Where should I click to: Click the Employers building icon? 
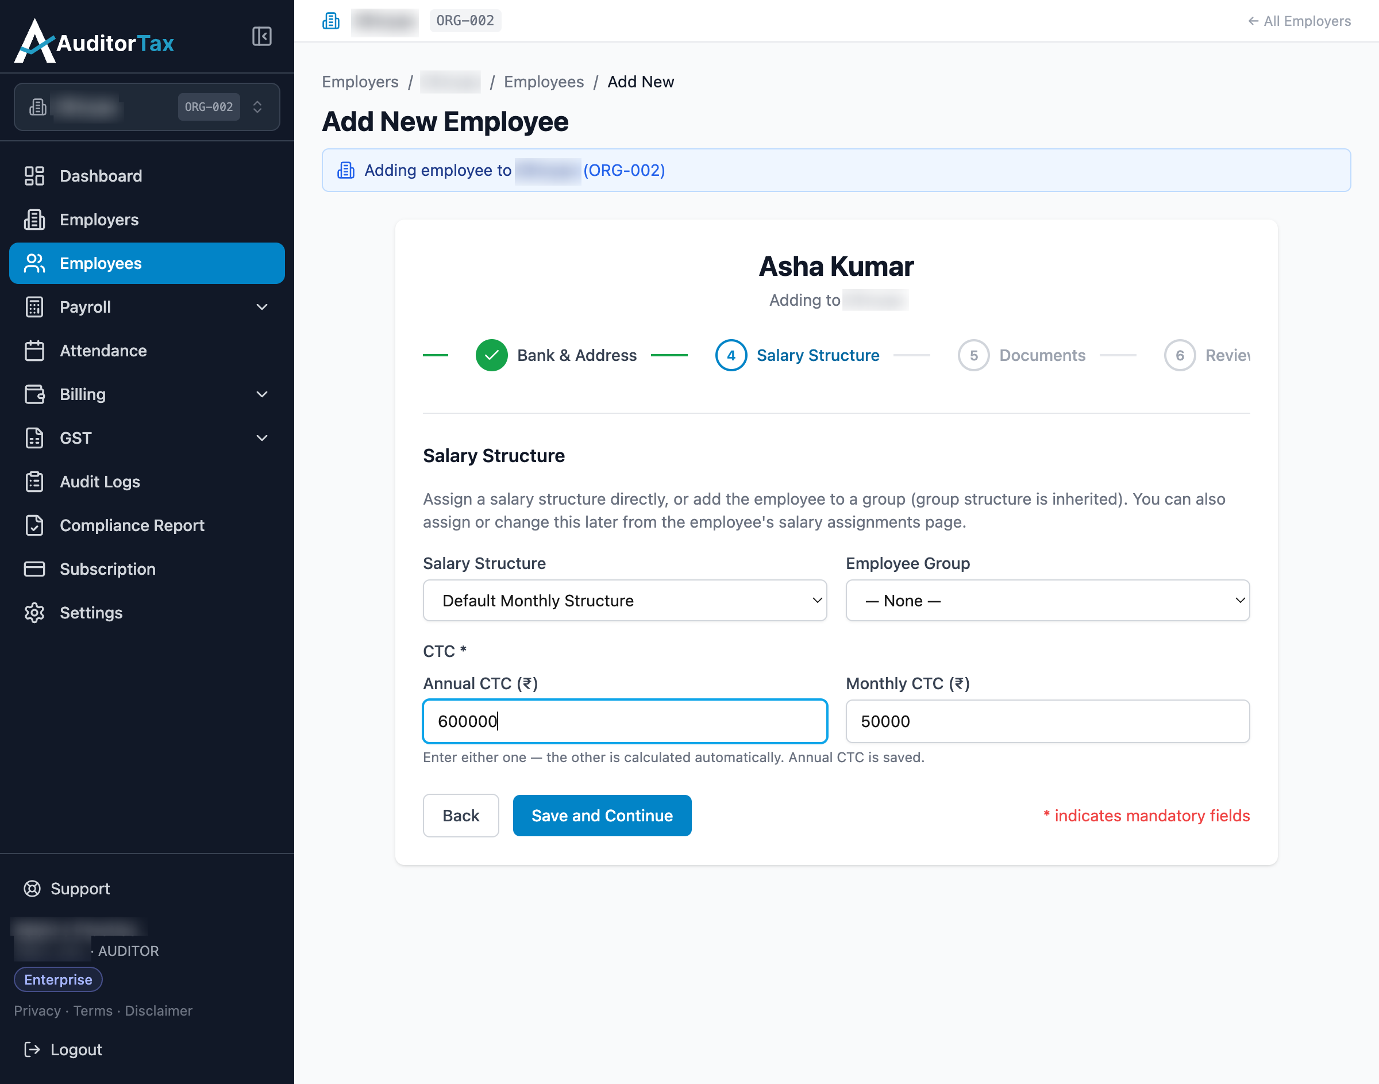(34, 220)
